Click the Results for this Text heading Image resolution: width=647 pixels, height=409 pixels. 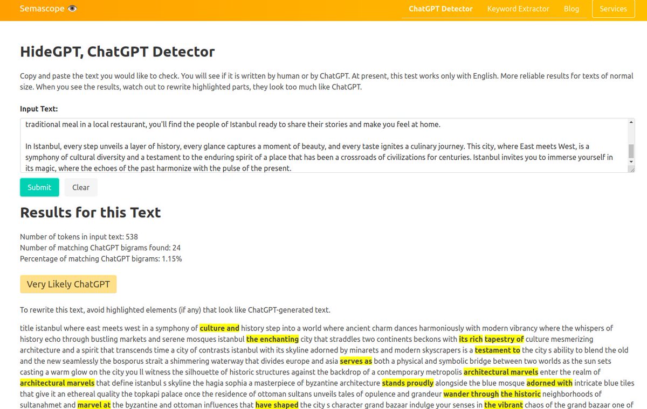point(90,212)
